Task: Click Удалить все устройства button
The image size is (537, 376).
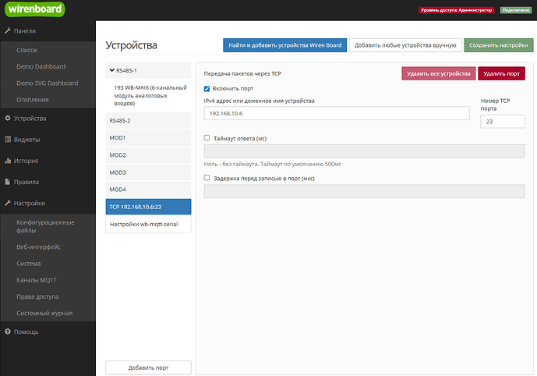Action: 439,73
